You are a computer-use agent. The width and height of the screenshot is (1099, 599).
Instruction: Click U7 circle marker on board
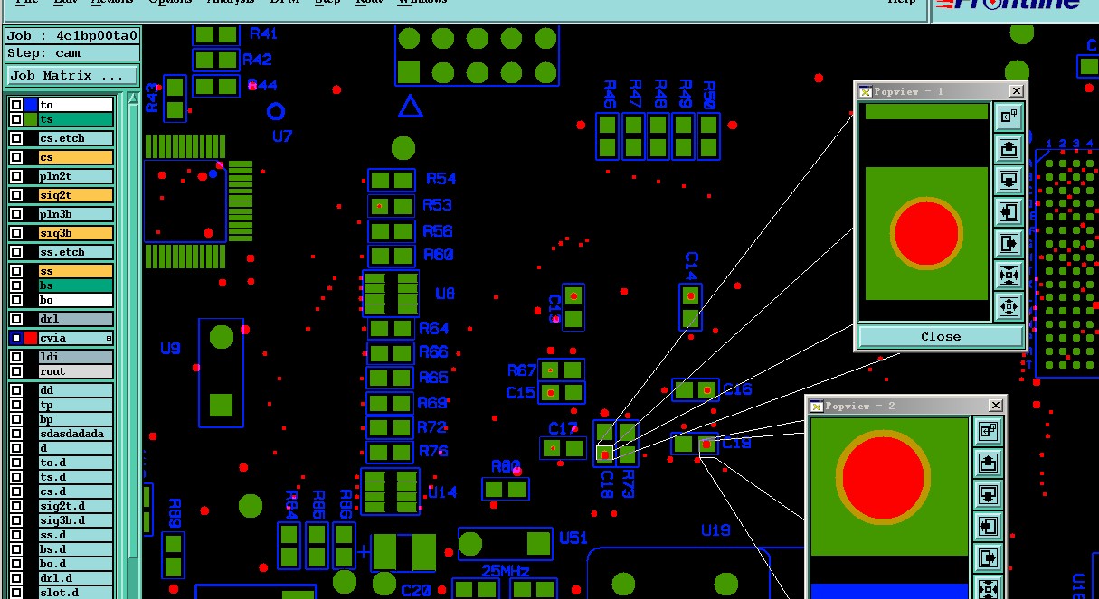click(276, 111)
